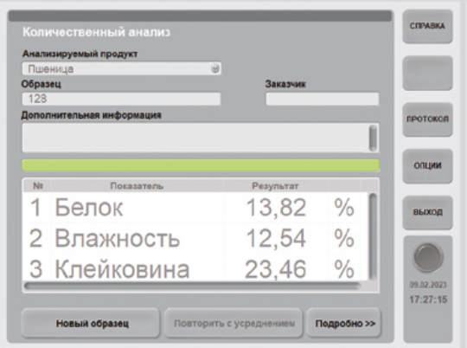
Task: Focus the Заказчик input field
Action: point(323,99)
